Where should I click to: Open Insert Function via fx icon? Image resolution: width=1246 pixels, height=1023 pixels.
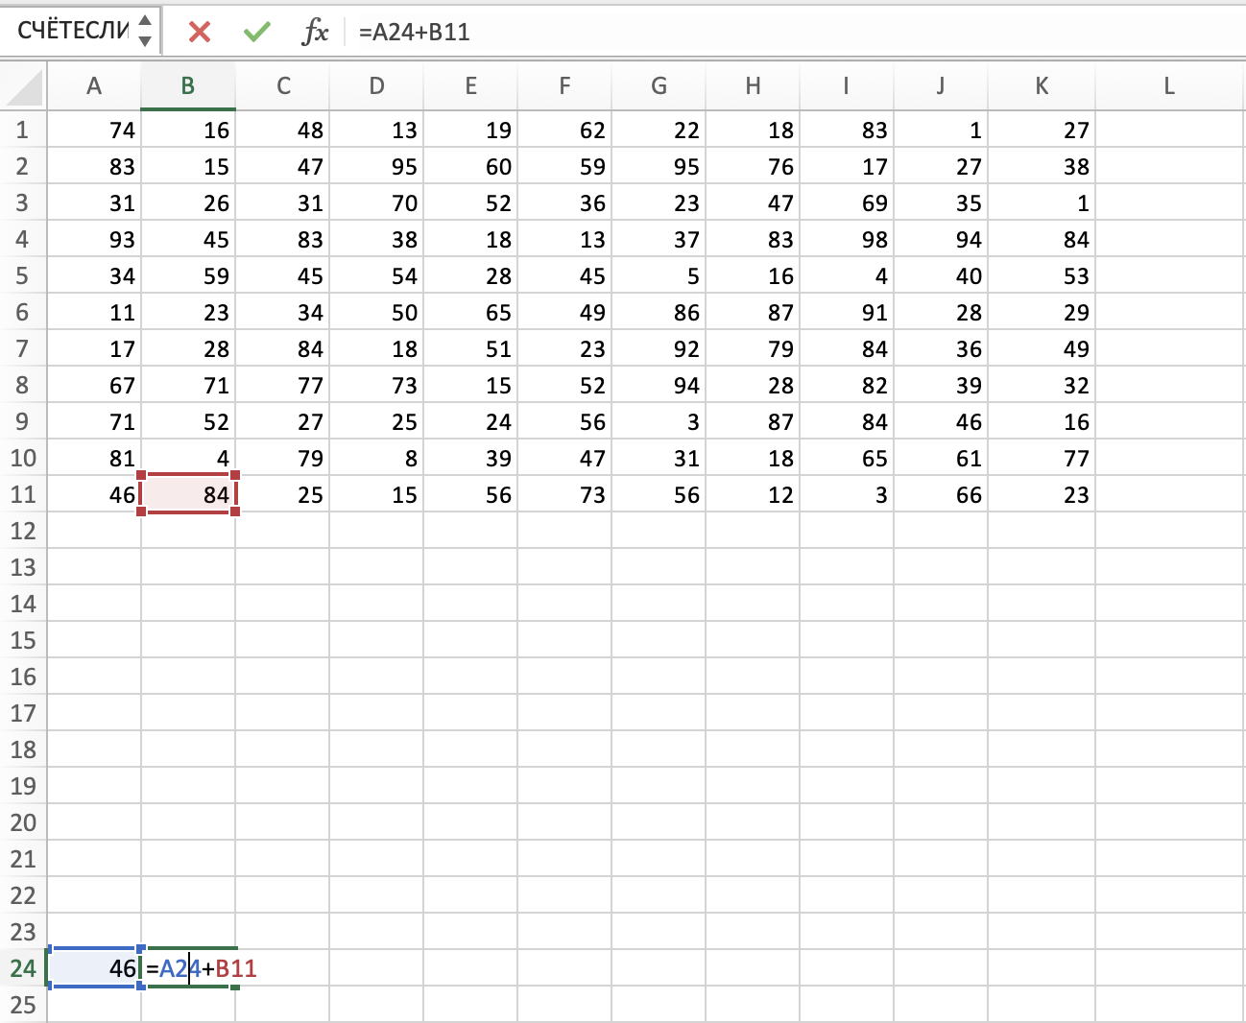(314, 32)
